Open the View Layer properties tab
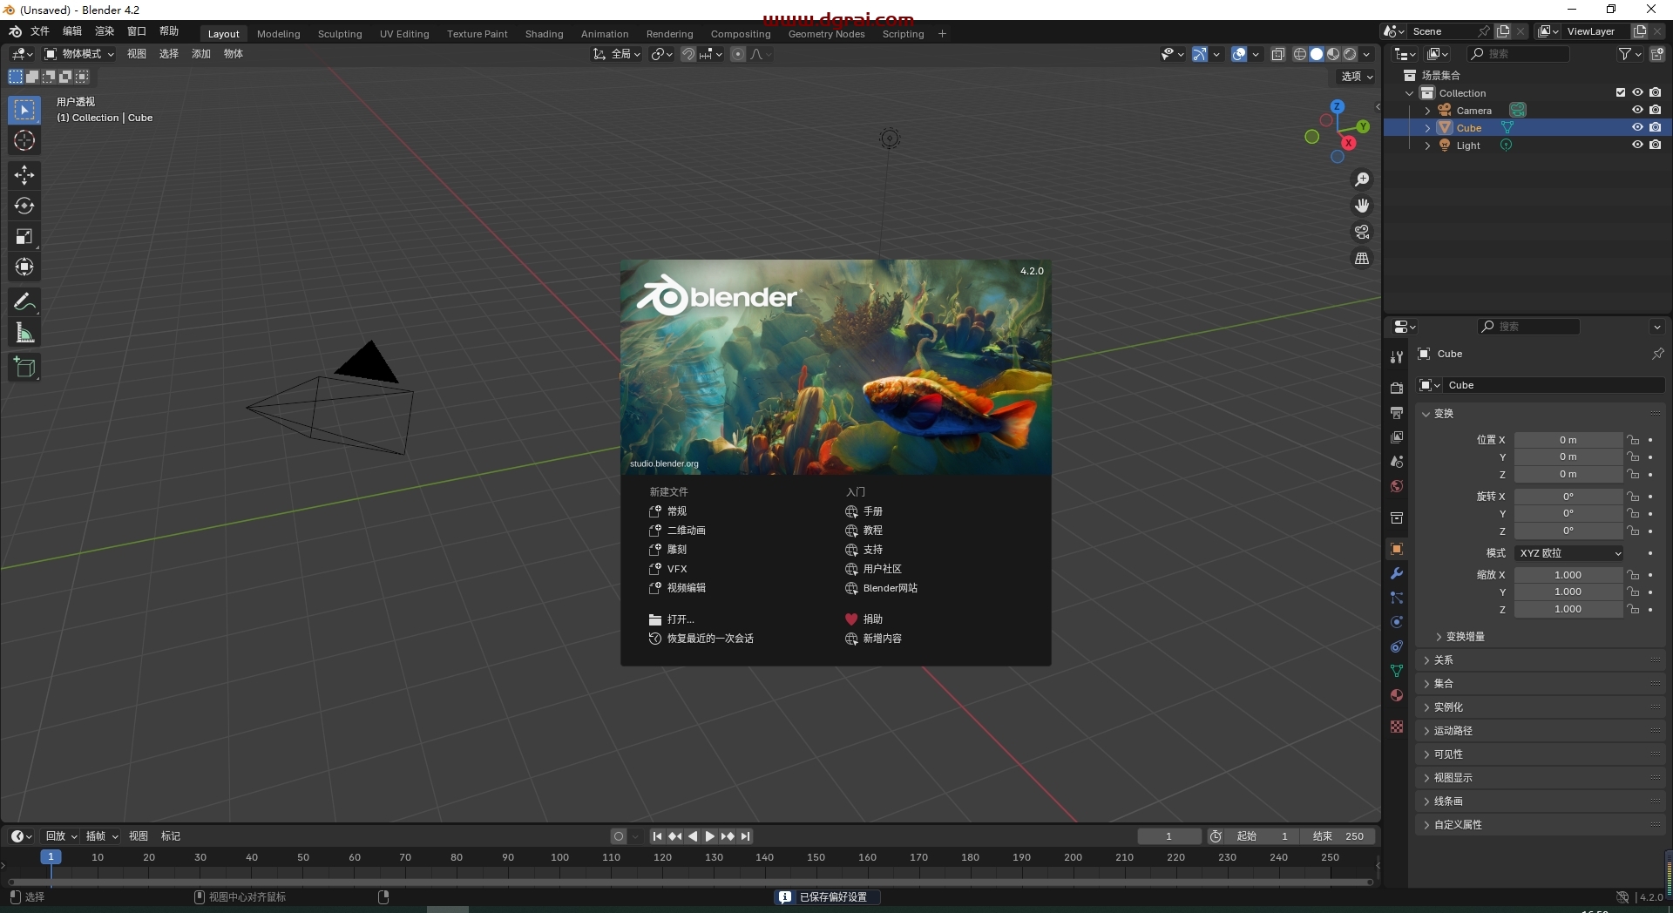Screen dimensions: 1673x913 coord(1397,436)
